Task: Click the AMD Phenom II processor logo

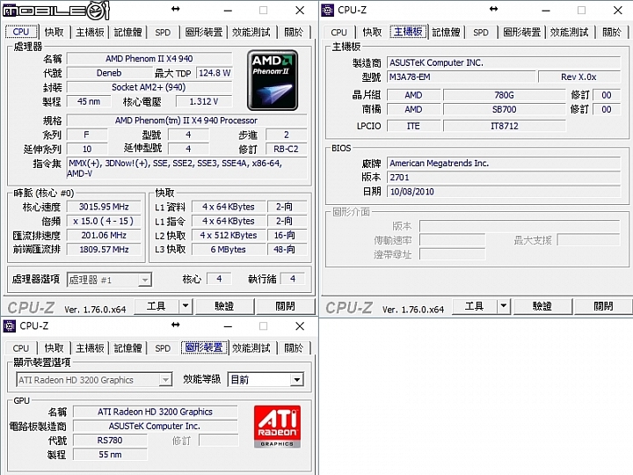Action: (x=273, y=80)
